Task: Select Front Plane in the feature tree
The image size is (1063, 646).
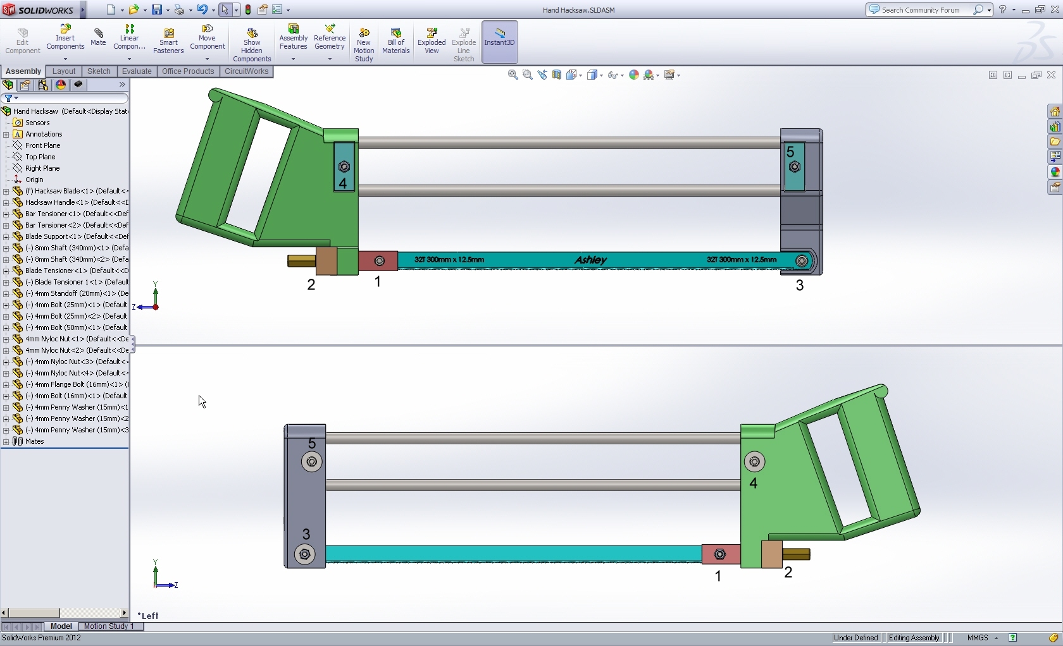Action: point(42,145)
